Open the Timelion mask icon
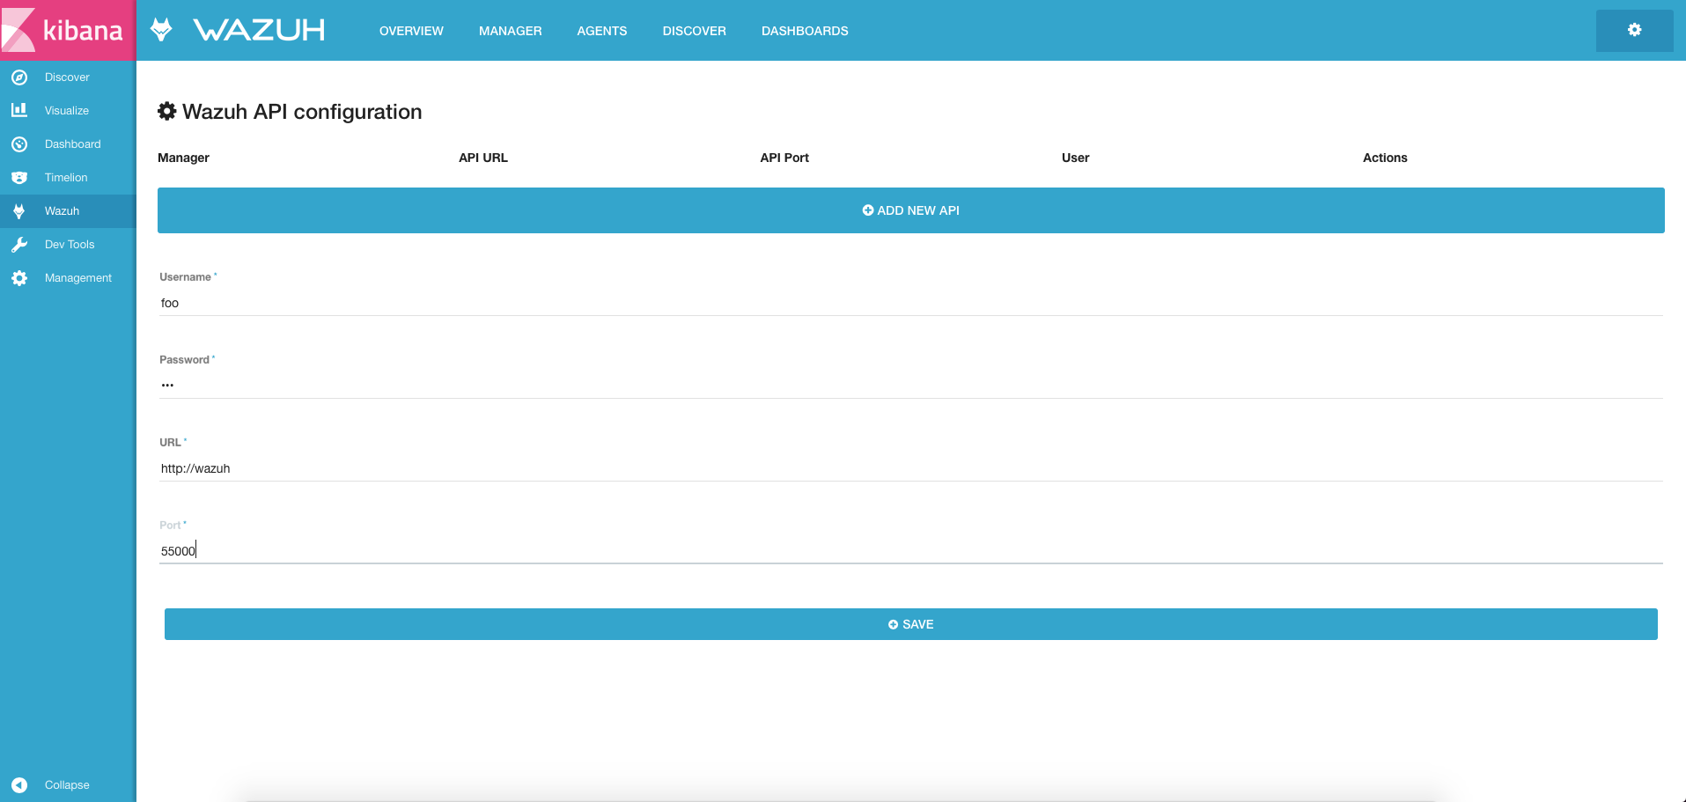The width and height of the screenshot is (1686, 802). point(19,178)
